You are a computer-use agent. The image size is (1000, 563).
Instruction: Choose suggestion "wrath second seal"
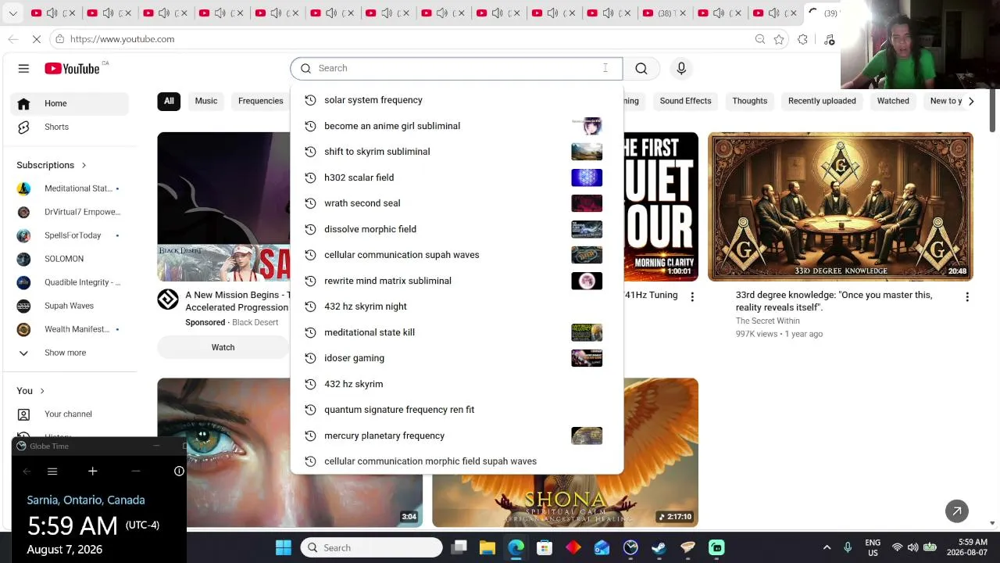click(457, 203)
